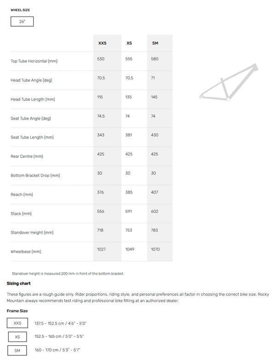Select the XXS box under Frame Size
276x360 pixels.
17,323
